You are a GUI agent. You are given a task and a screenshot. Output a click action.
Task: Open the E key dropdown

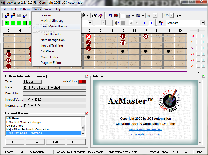103,23
